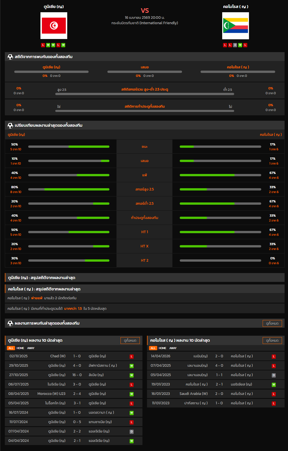Expand Tunisia recent stats summary section
Viewport: 288px width, 451px height.
[x=145, y=278]
